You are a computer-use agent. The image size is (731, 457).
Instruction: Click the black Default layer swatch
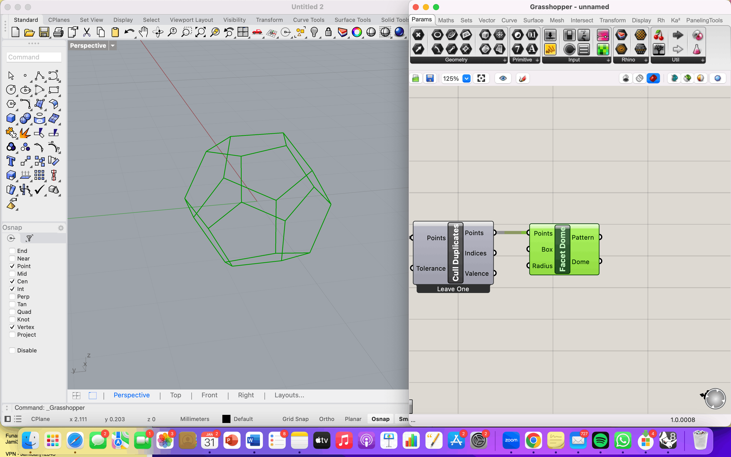coord(226,419)
